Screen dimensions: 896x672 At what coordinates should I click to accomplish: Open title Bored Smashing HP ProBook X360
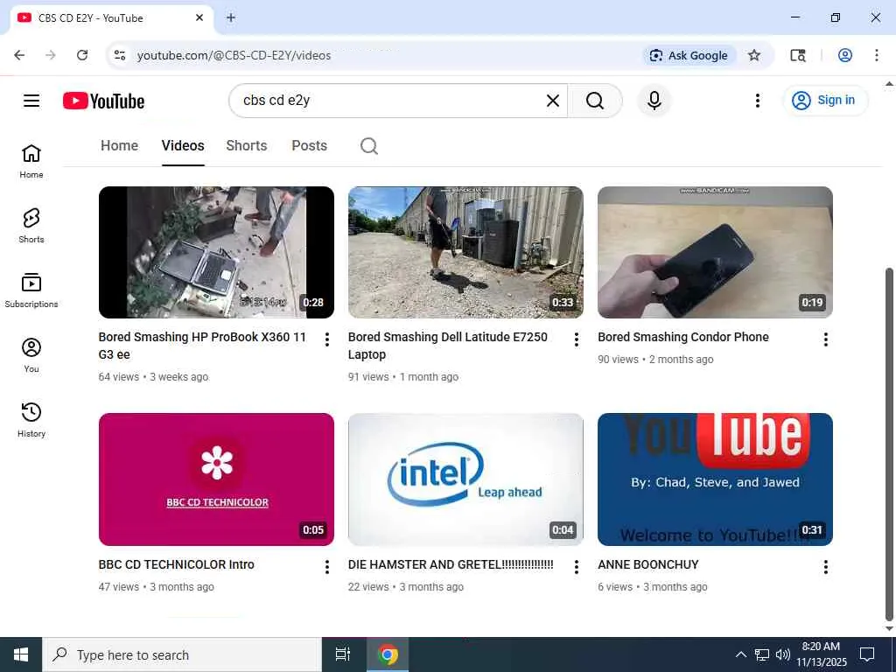point(202,345)
